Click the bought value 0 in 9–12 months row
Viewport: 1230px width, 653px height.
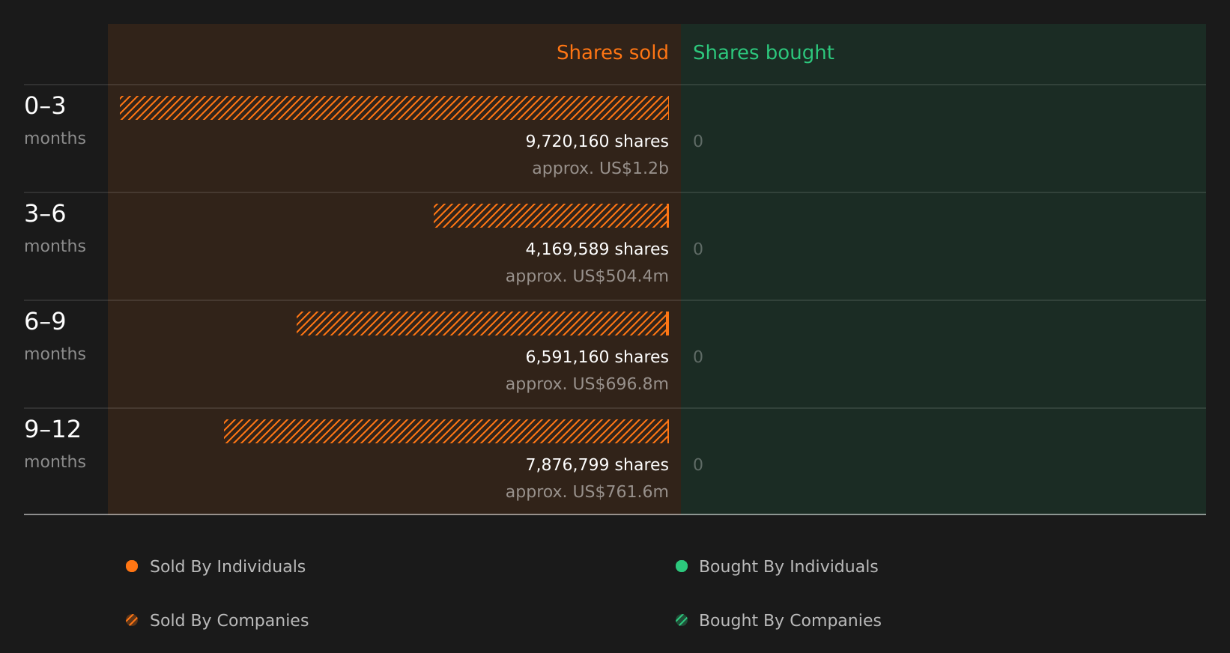click(698, 464)
